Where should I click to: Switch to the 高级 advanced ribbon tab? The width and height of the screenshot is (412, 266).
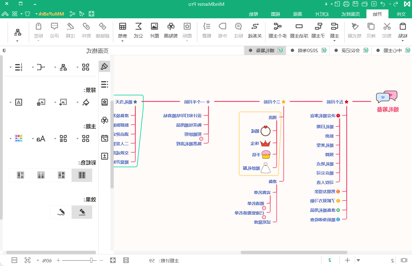tap(298, 14)
